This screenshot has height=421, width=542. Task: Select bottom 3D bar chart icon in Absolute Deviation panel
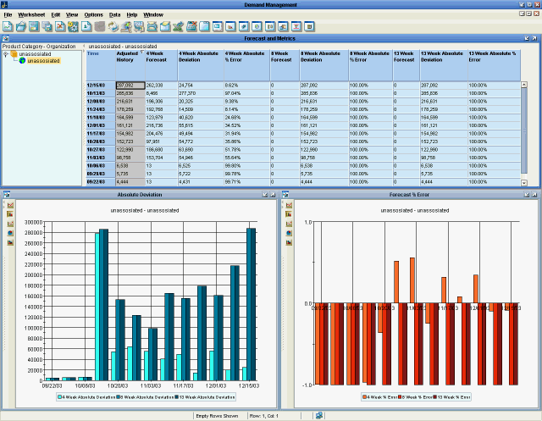pyautogui.click(x=10, y=242)
